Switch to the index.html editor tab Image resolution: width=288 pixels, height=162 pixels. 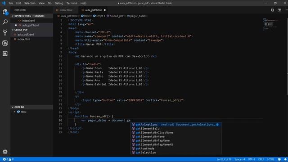(66, 10)
